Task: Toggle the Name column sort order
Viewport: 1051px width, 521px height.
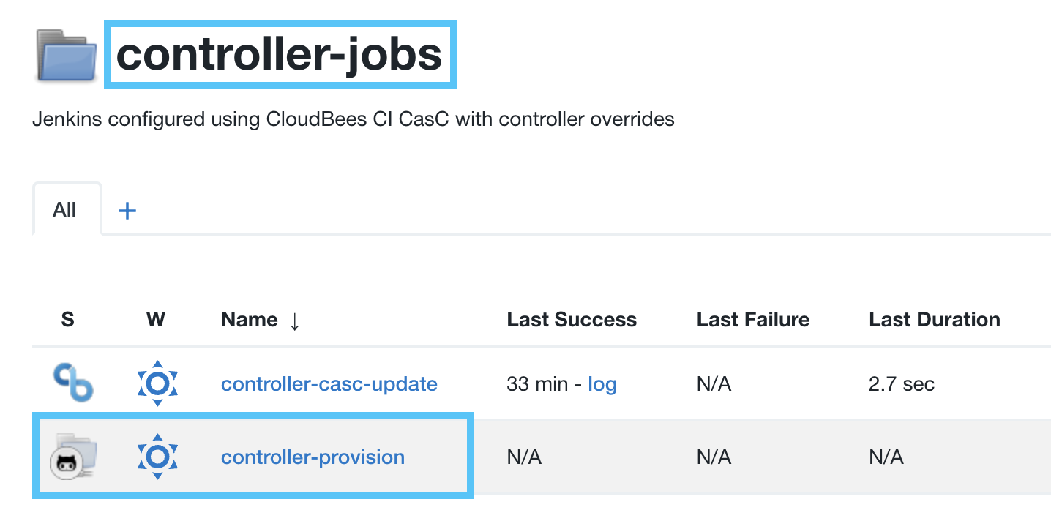Action: tap(248, 319)
